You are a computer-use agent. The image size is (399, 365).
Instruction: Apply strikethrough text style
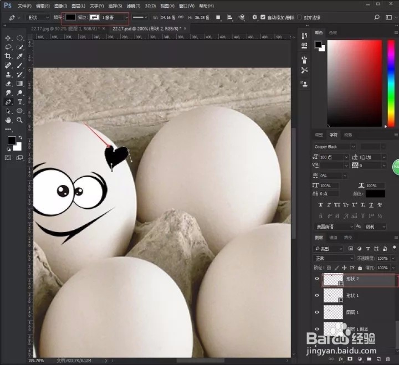coord(380,205)
